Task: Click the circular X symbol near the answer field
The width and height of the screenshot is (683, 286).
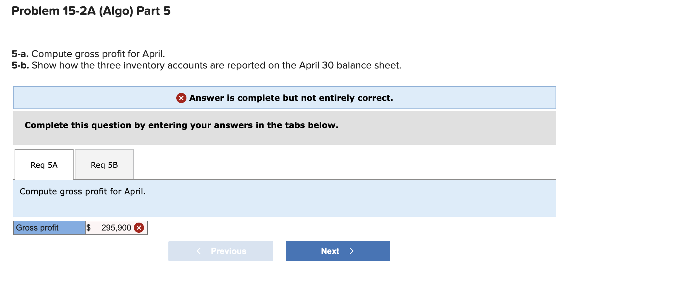Action: (x=139, y=227)
